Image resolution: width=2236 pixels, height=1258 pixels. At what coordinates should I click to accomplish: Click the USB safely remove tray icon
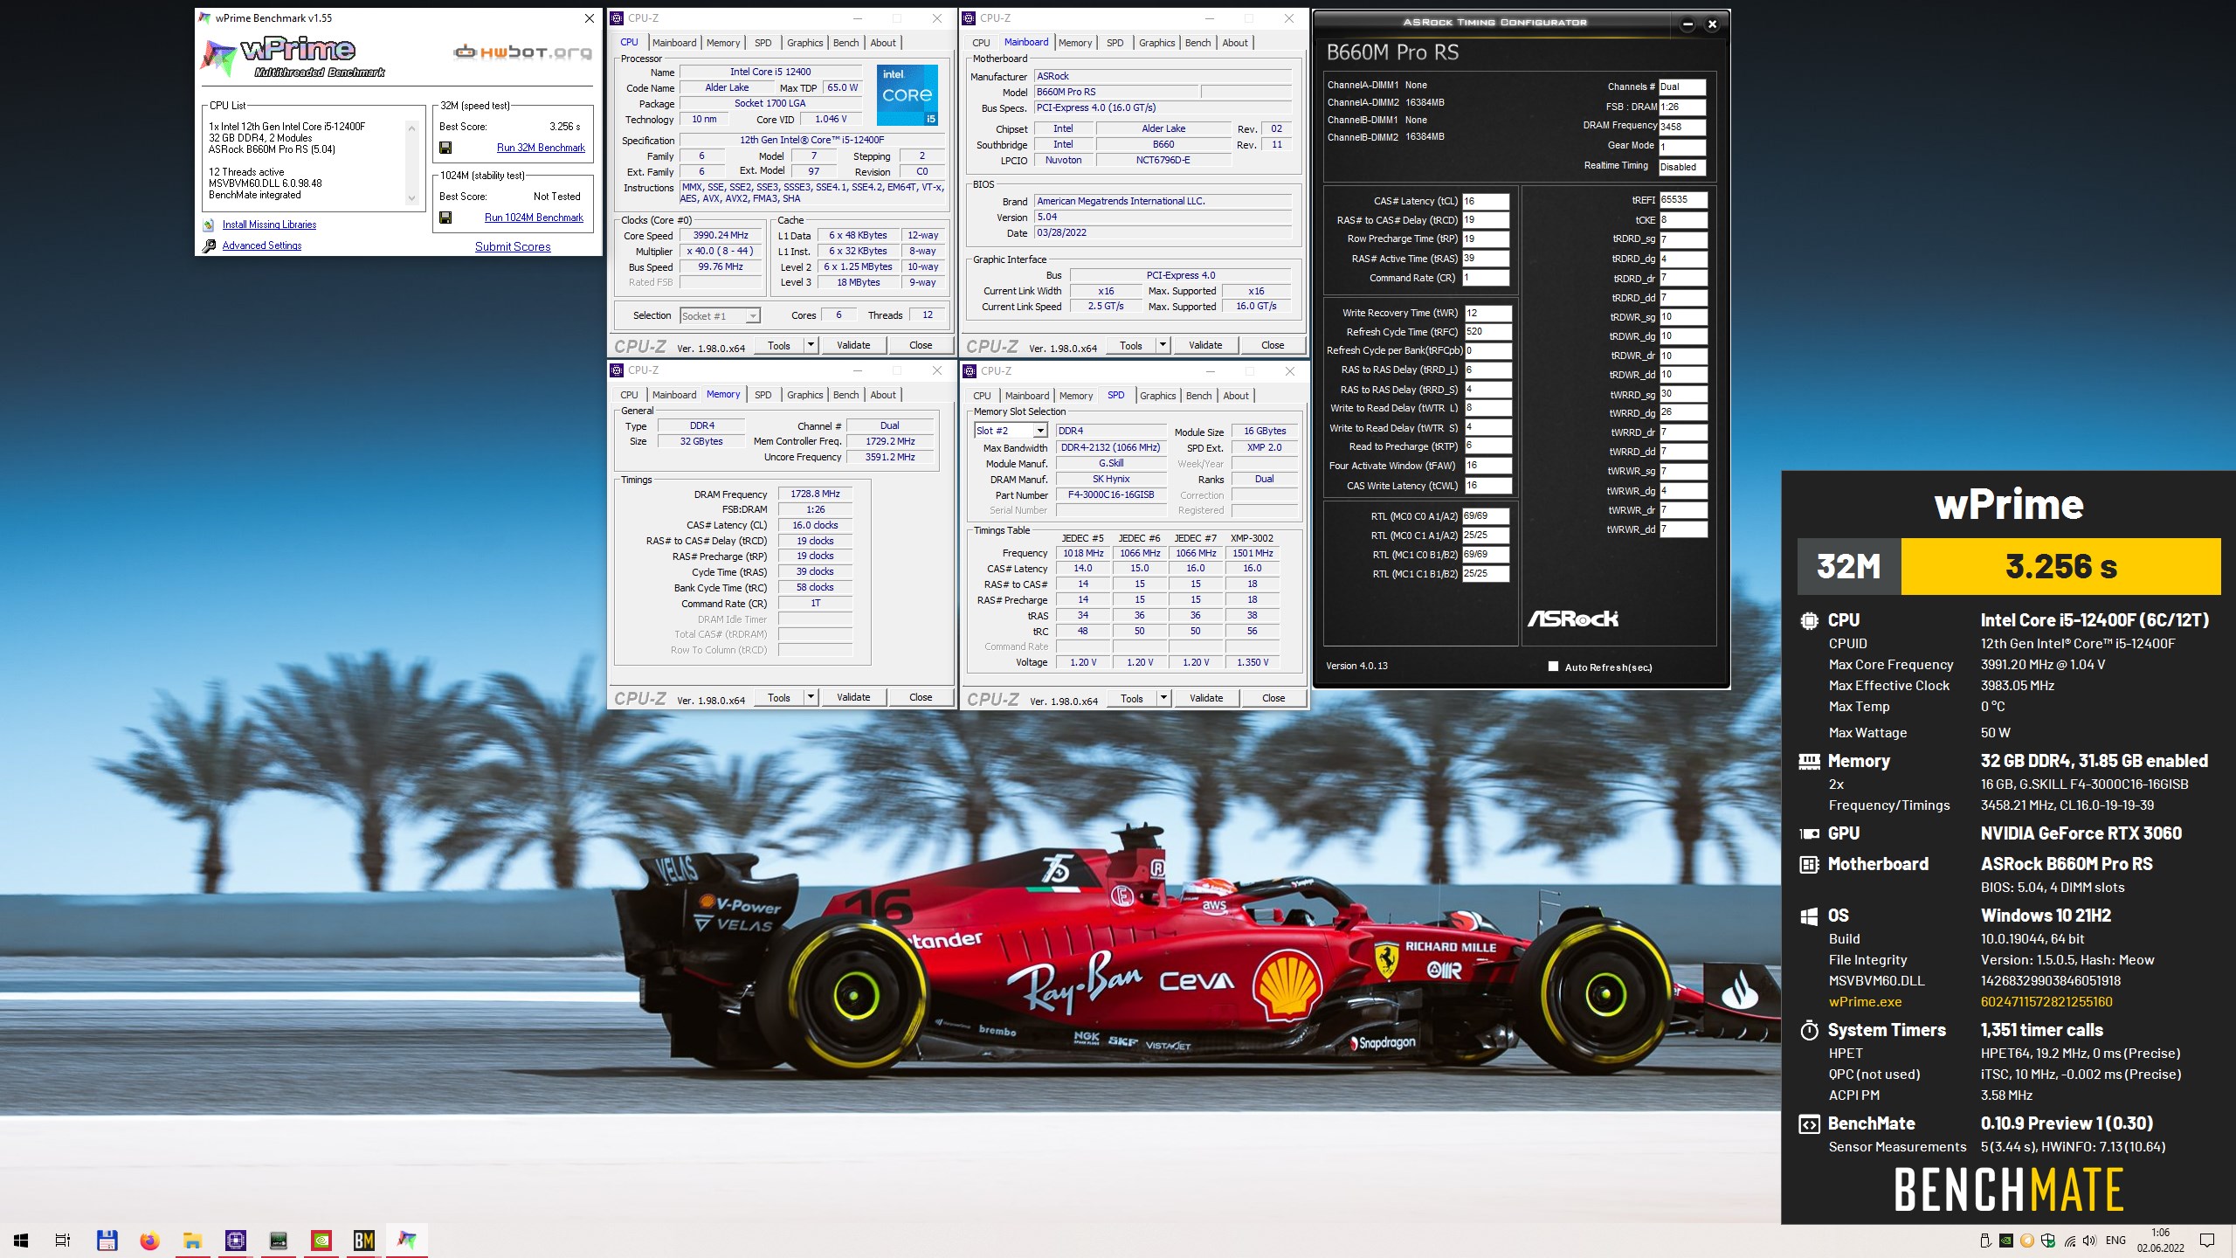tap(1985, 1241)
